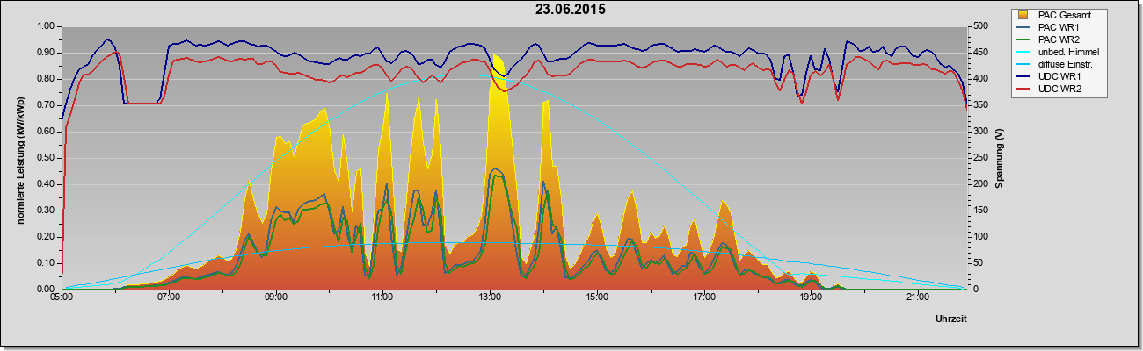The image size is (1143, 351).
Task: Click the 0.50 value on power axis
Action: click(45, 158)
